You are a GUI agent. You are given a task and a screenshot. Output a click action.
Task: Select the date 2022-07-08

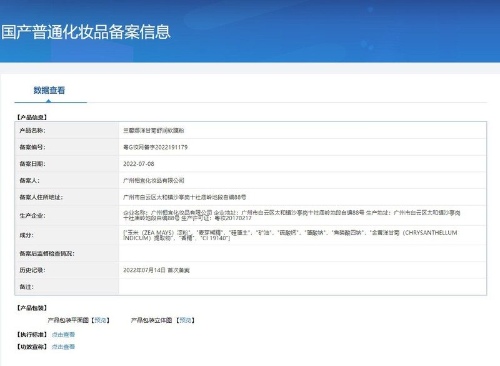click(x=138, y=164)
